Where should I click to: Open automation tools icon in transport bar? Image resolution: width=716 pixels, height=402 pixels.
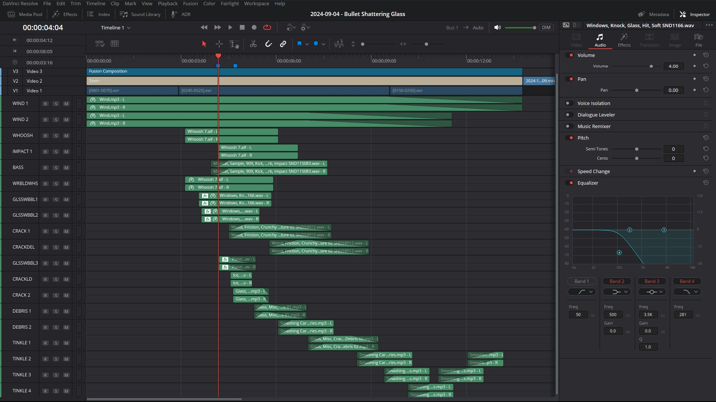tap(291, 28)
